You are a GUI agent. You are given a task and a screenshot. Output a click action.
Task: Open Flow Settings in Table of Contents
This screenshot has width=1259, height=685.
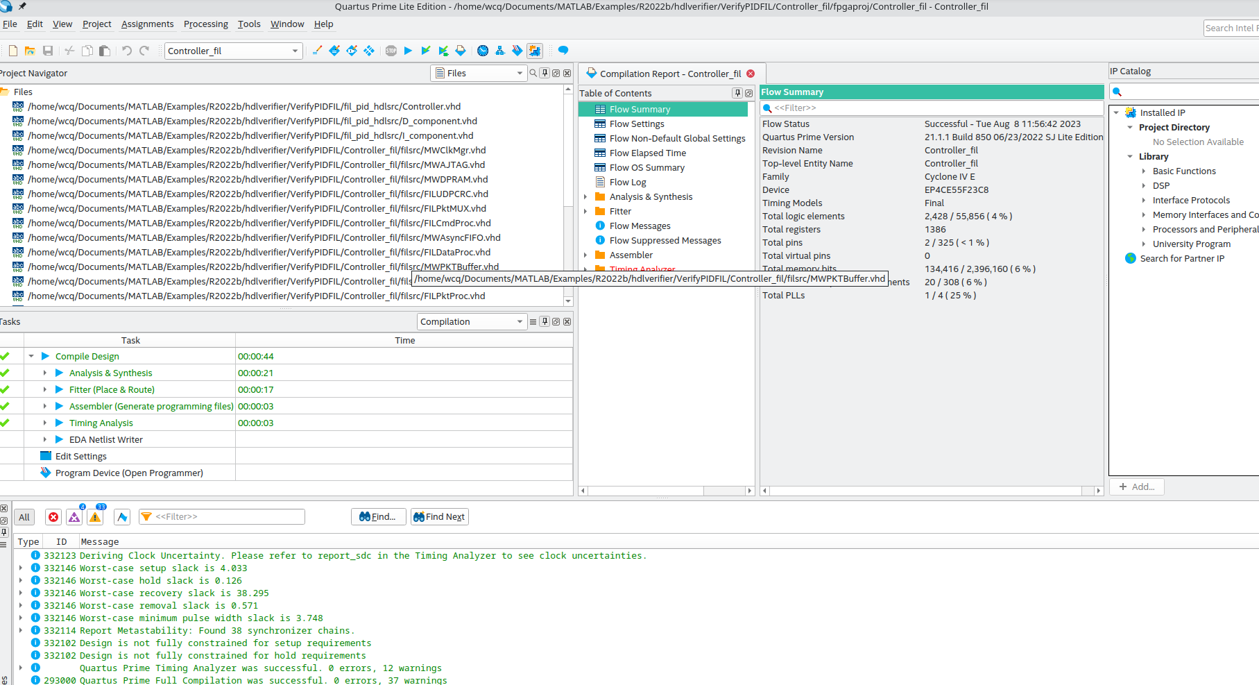pyautogui.click(x=637, y=124)
